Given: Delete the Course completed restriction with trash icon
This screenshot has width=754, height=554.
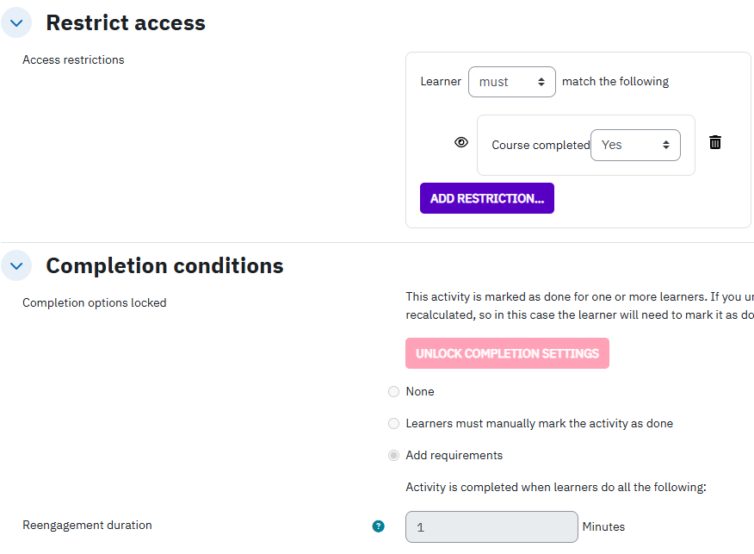Looking at the screenshot, I should [x=715, y=142].
